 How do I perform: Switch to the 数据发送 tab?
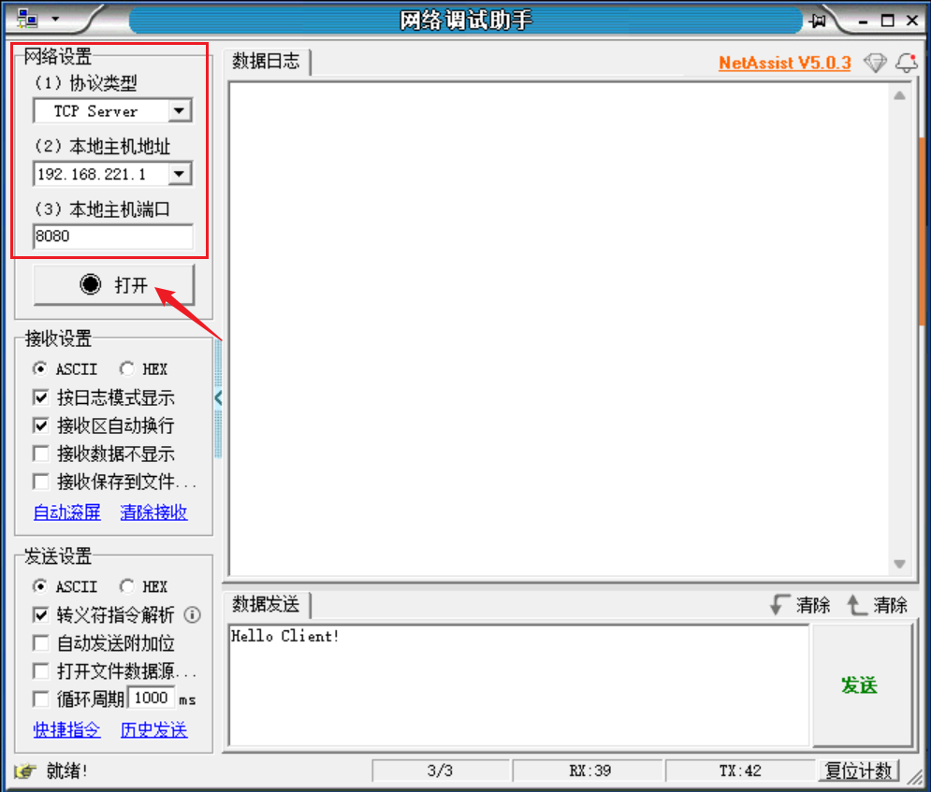click(266, 605)
